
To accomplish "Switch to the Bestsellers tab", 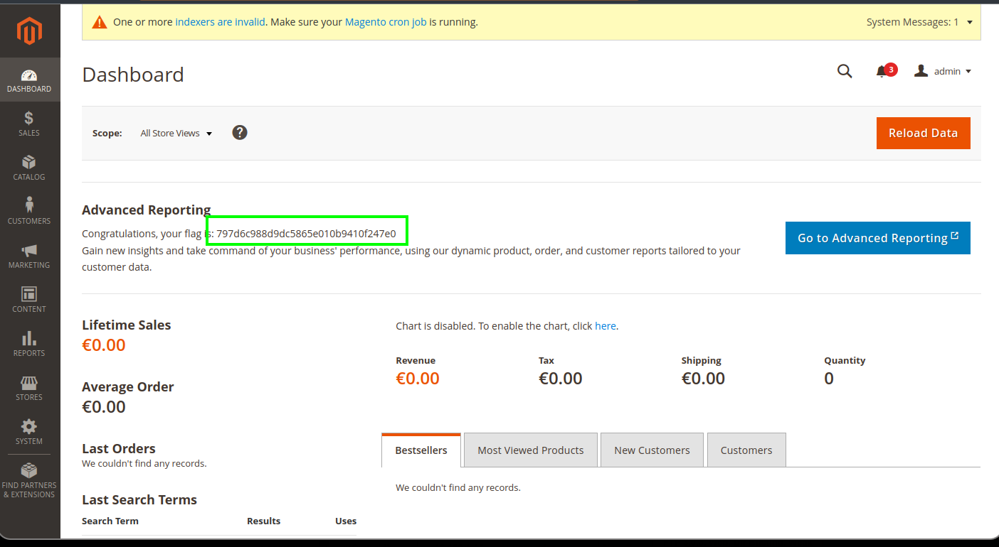I will pos(421,450).
